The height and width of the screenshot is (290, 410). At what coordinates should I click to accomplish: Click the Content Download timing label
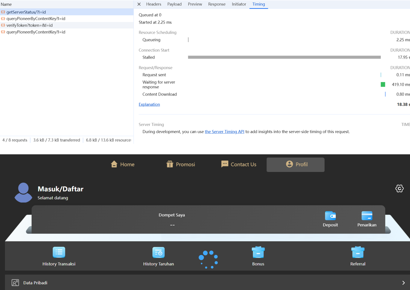tap(159, 94)
